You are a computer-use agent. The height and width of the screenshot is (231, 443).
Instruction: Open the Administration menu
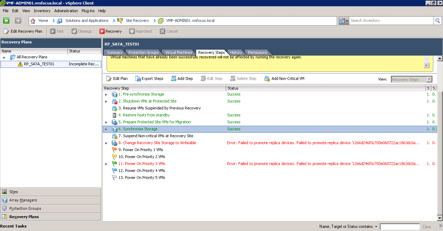pos(66,11)
